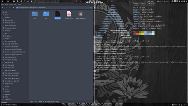The image size is (188, 106).
Task: Click the cloud icon in top panel
Action: click(28, 1)
